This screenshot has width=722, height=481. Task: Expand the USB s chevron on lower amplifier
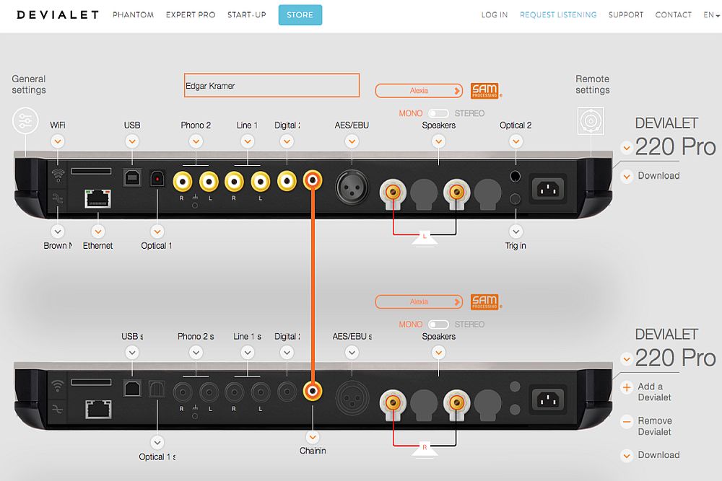point(132,352)
